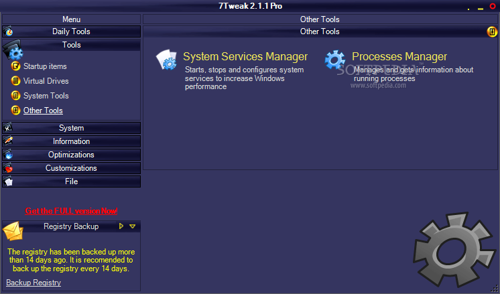Select System Tools under Tools
This screenshot has width=500, height=294.
pyautogui.click(x=46, y=96)
